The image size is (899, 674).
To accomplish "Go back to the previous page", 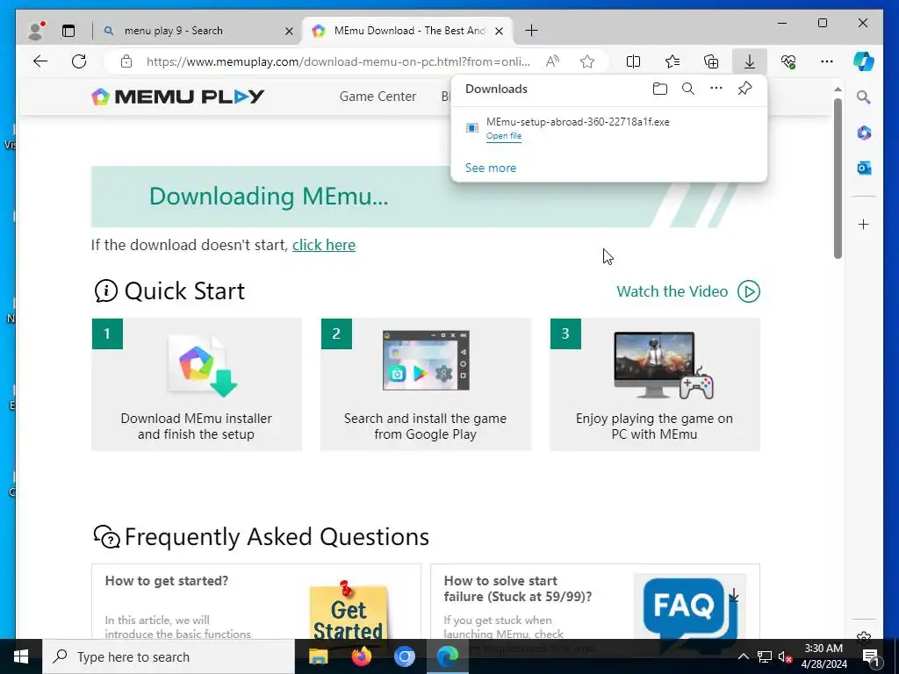I will click(40, 61).
